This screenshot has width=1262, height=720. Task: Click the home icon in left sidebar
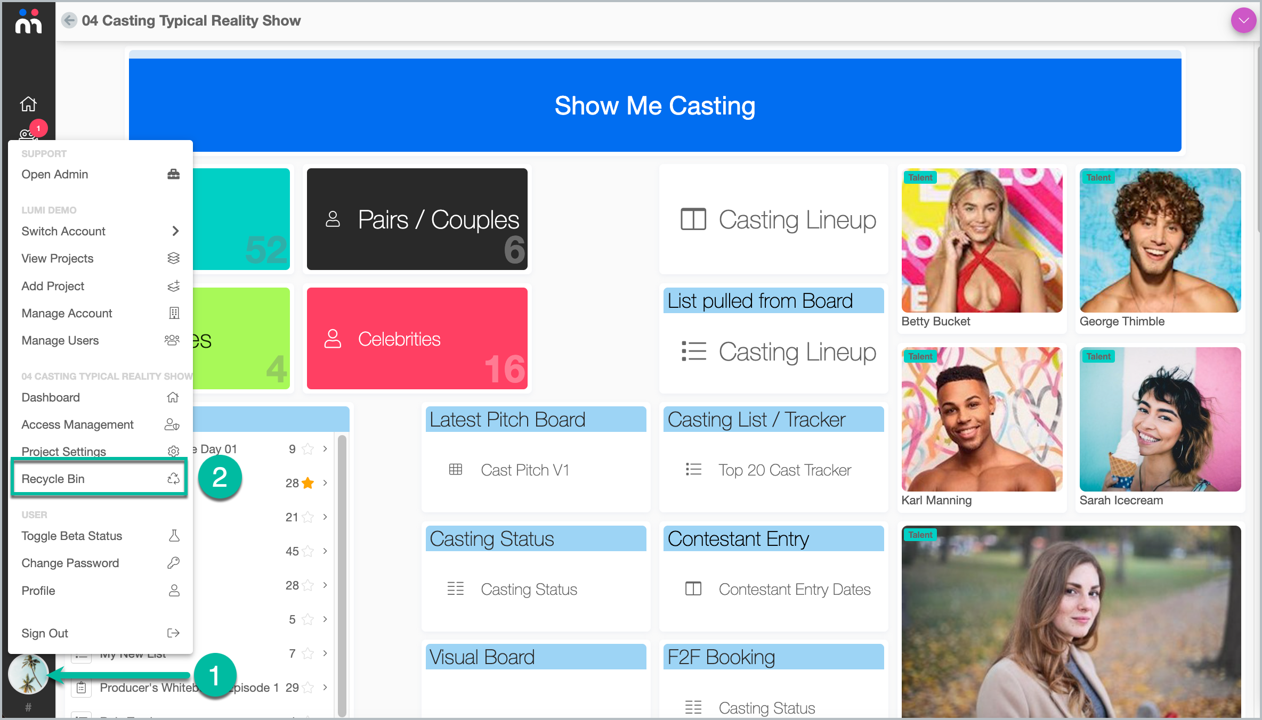pos(28,104)
